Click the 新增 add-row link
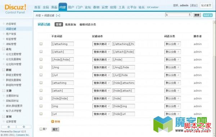The width and height of the screenshot is (216, 137). 57,122
